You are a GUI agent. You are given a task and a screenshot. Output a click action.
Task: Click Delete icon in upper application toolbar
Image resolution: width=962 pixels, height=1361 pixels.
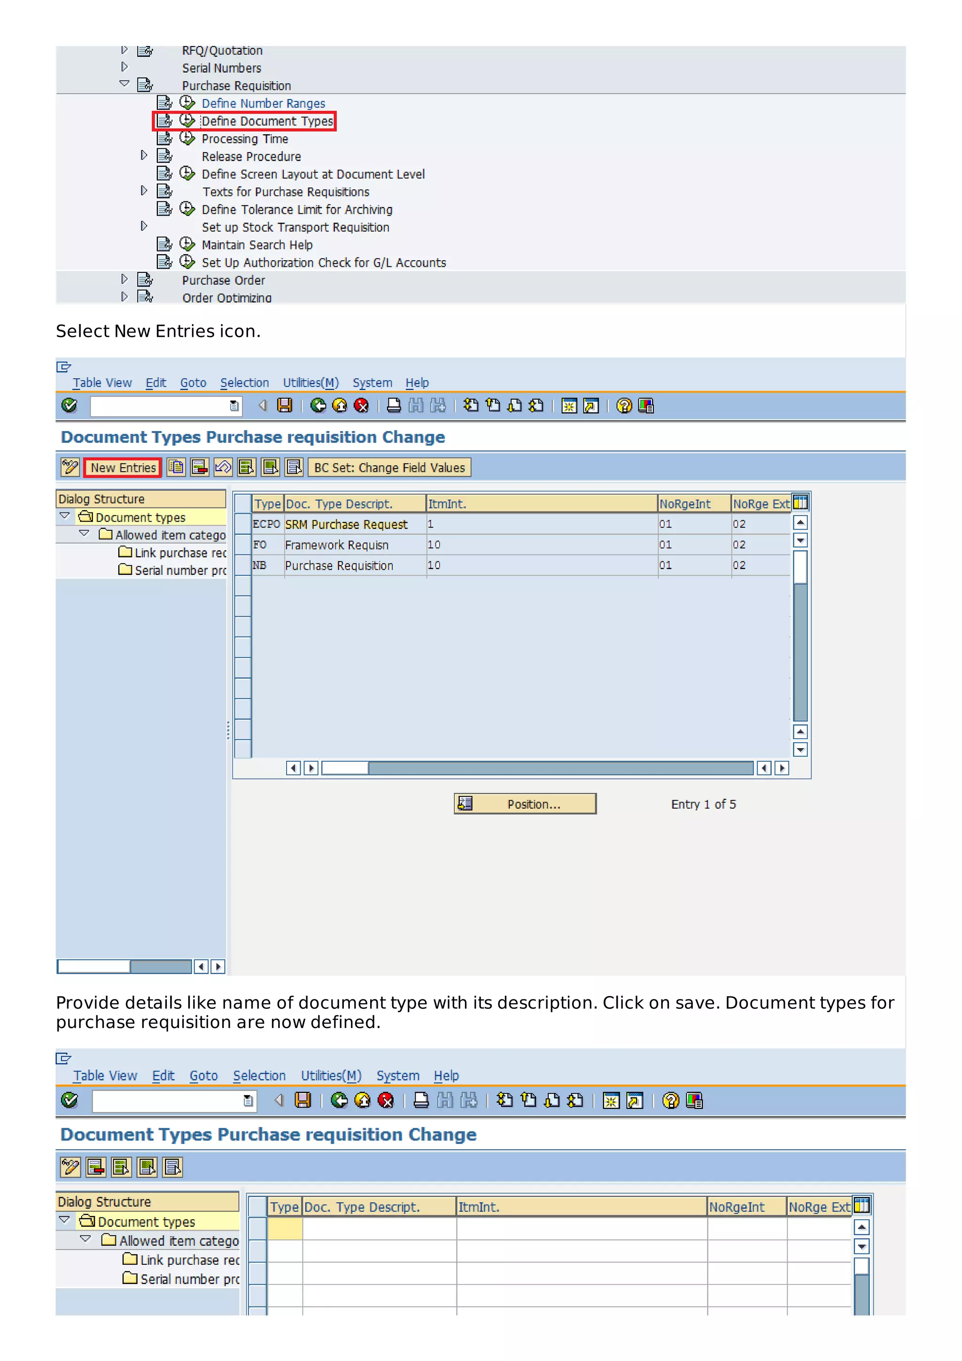click(199, 468)
